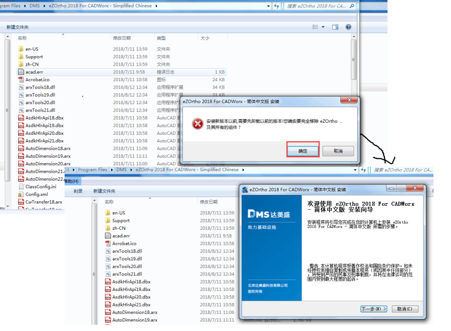Select the Config.xml icon in the upper Explorer

point(21,194)
